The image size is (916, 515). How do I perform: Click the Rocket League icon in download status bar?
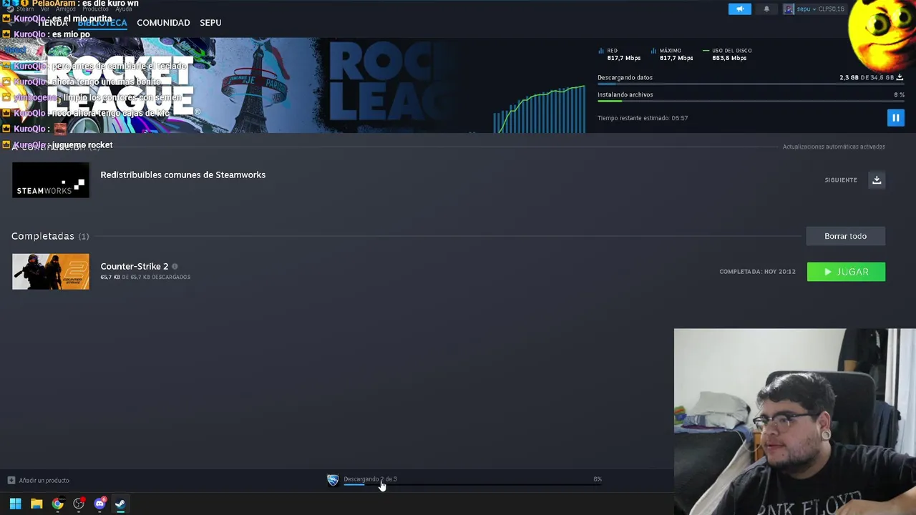click(x=333, y=480)
